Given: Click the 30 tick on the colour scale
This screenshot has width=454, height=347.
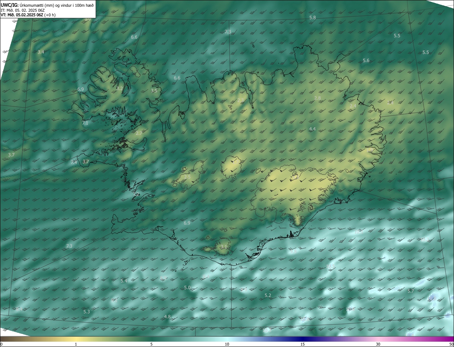Looking at the screenshot, I should tap(378, 344).
